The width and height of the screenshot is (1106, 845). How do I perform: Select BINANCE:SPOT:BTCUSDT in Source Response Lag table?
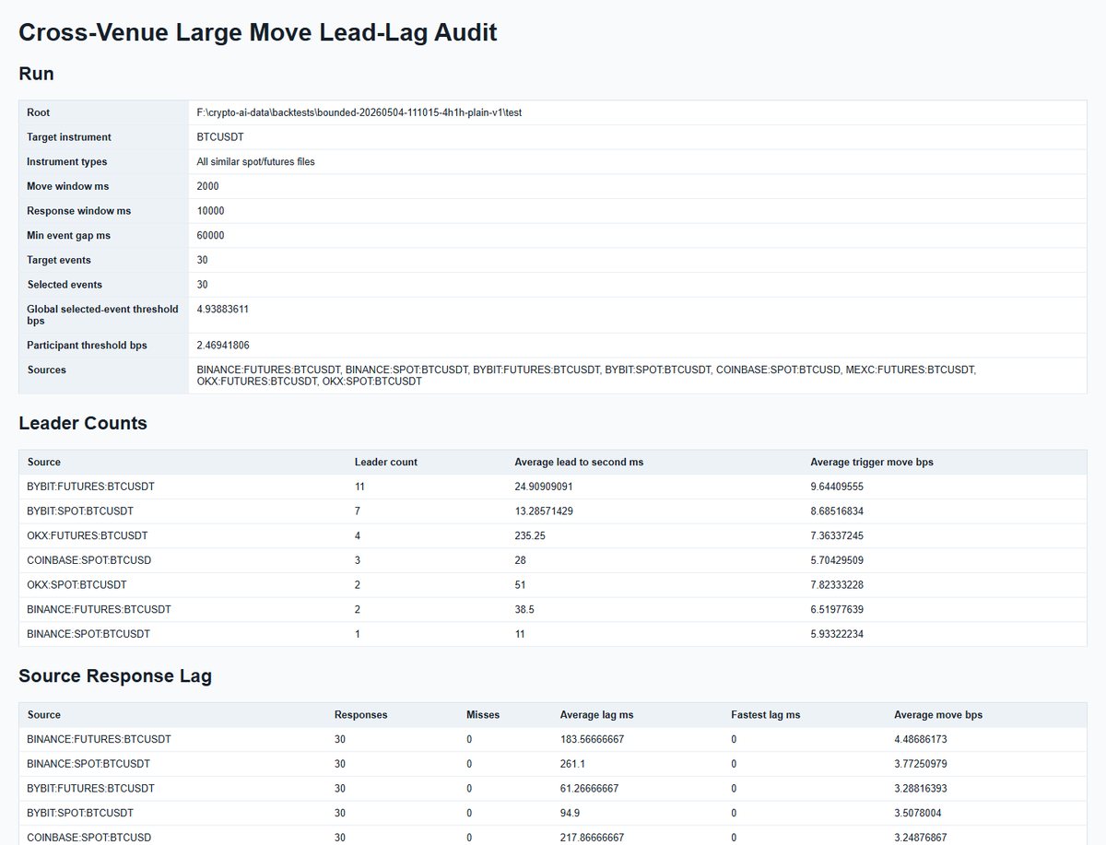88,764
